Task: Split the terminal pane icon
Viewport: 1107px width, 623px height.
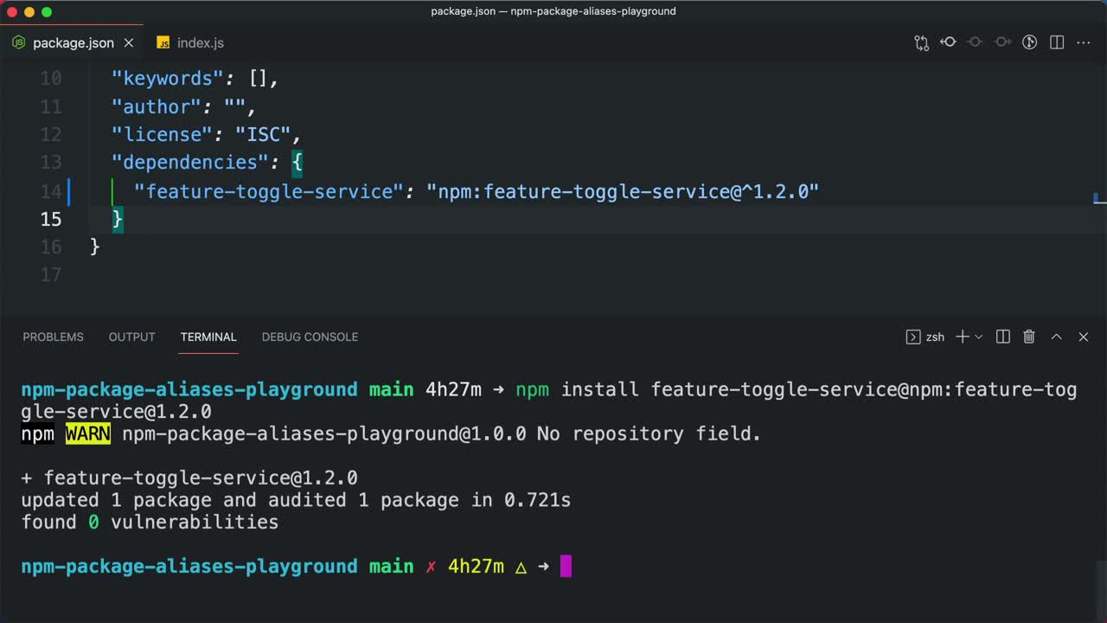Action: tap(1002, 337)
